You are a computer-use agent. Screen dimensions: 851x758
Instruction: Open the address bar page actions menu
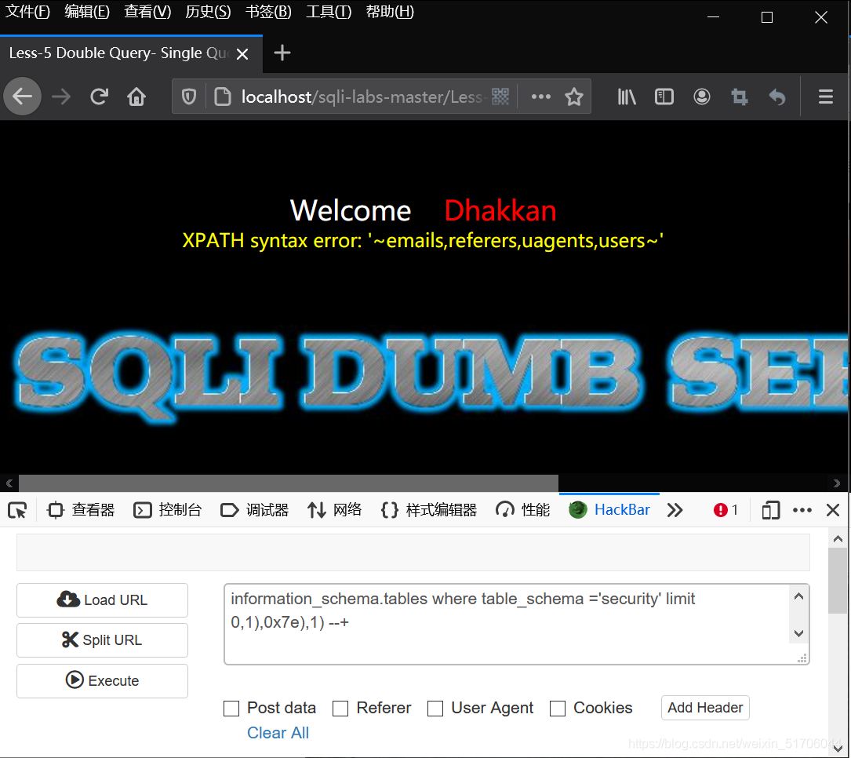pos(540,96)
